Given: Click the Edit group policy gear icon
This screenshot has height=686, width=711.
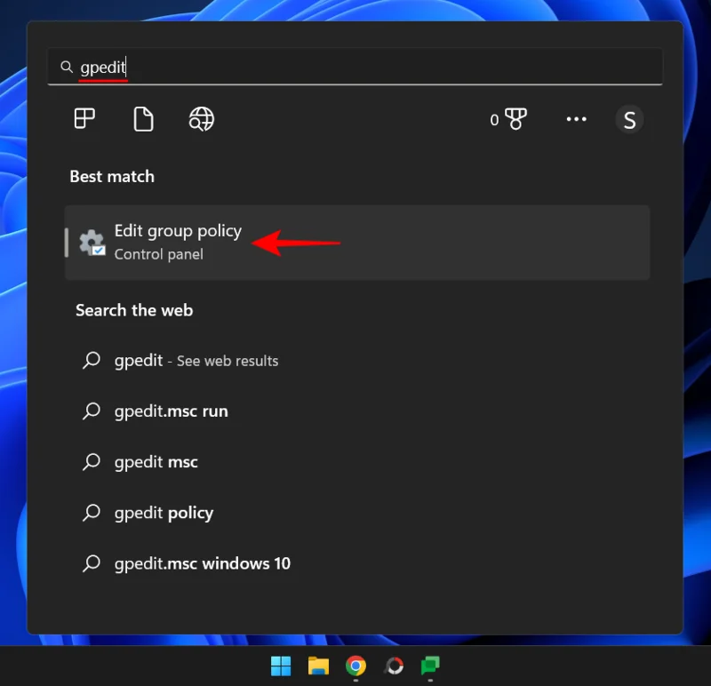Looking at the screenshot, I should [92, 242].
